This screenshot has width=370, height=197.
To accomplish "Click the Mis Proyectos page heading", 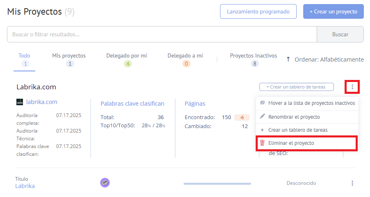I will (34, 11).
